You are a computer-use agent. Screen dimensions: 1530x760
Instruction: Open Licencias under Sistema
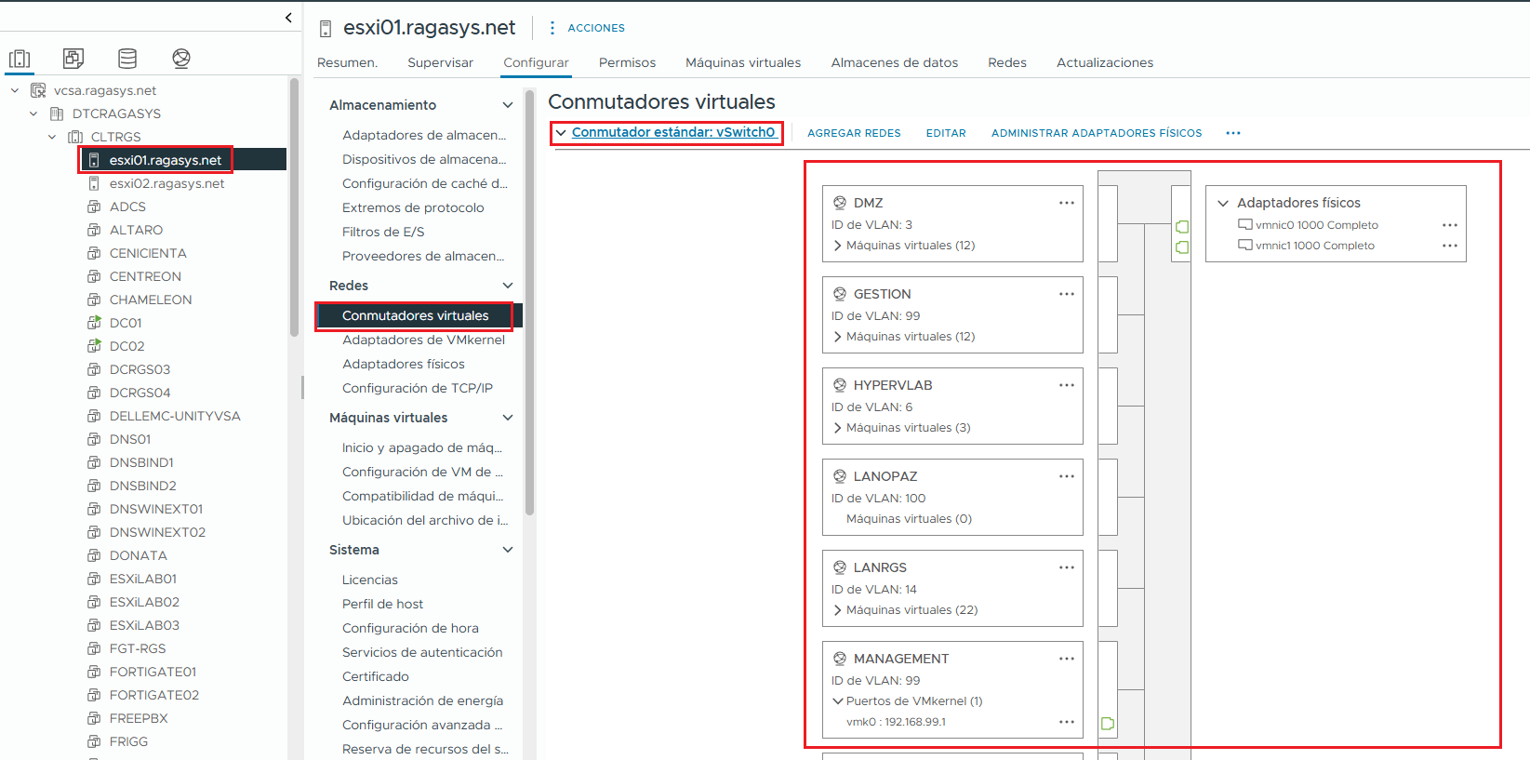pos(370,580)
